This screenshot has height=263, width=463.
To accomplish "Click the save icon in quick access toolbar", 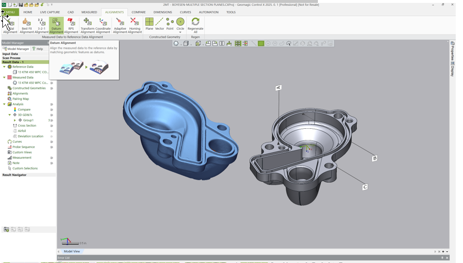I will pos(21,5).
